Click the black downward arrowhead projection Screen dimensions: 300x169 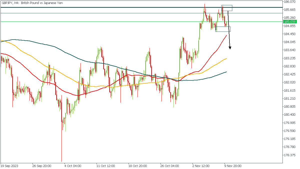[230, 48]
